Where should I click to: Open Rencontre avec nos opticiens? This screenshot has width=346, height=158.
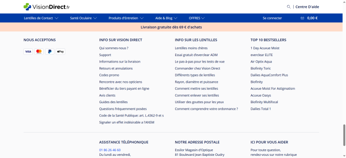[x=121, y=82]
